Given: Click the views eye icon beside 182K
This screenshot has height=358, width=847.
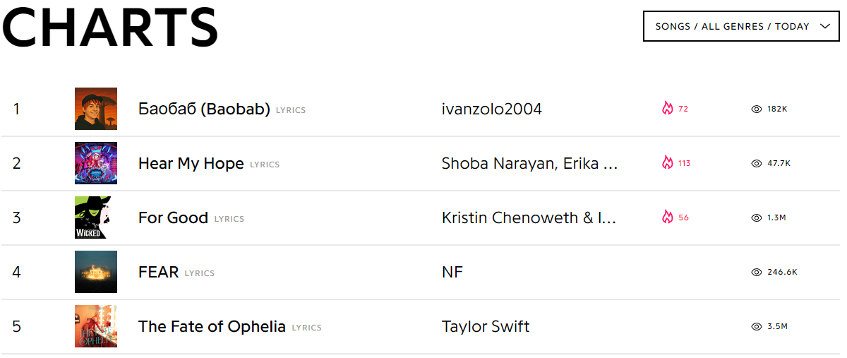Looking at the screenshot, I should click(x=757, y=109).
